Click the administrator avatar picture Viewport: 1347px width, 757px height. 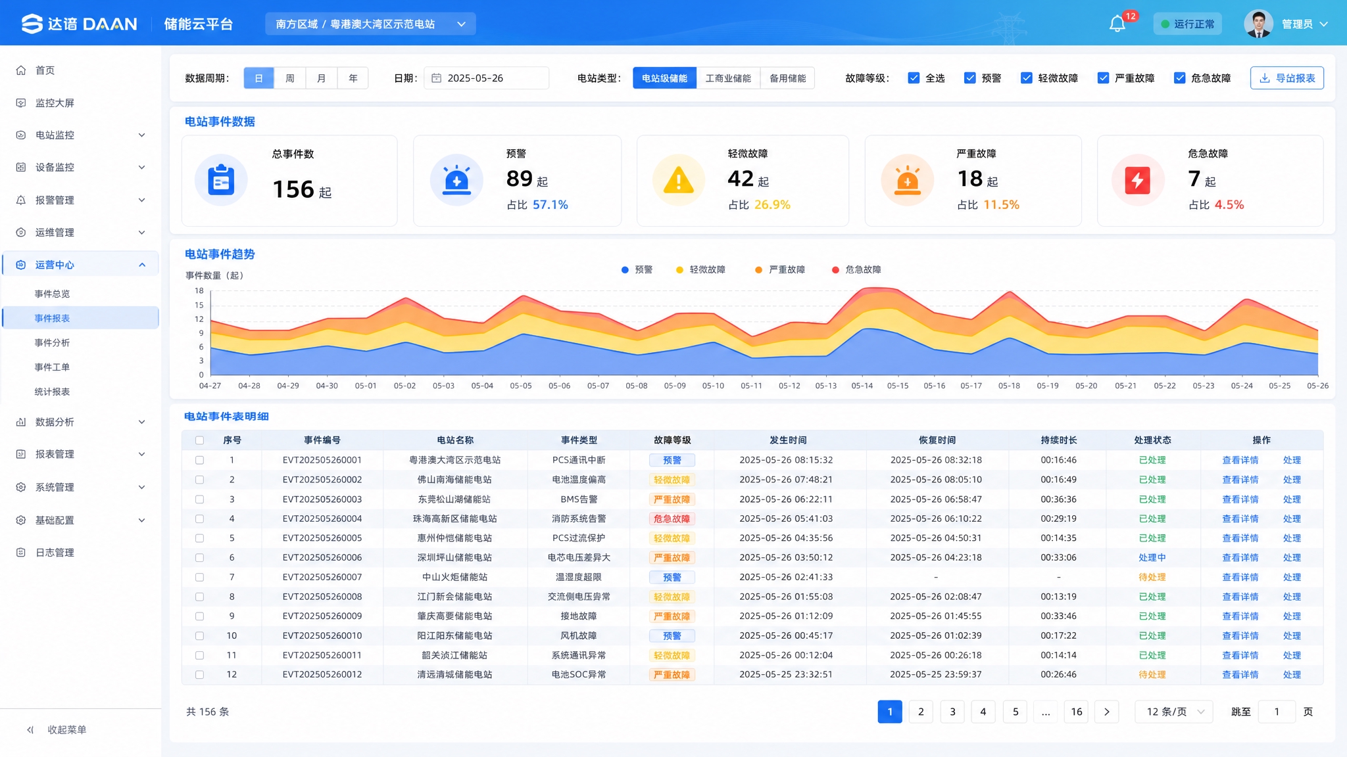(1259, 24)
